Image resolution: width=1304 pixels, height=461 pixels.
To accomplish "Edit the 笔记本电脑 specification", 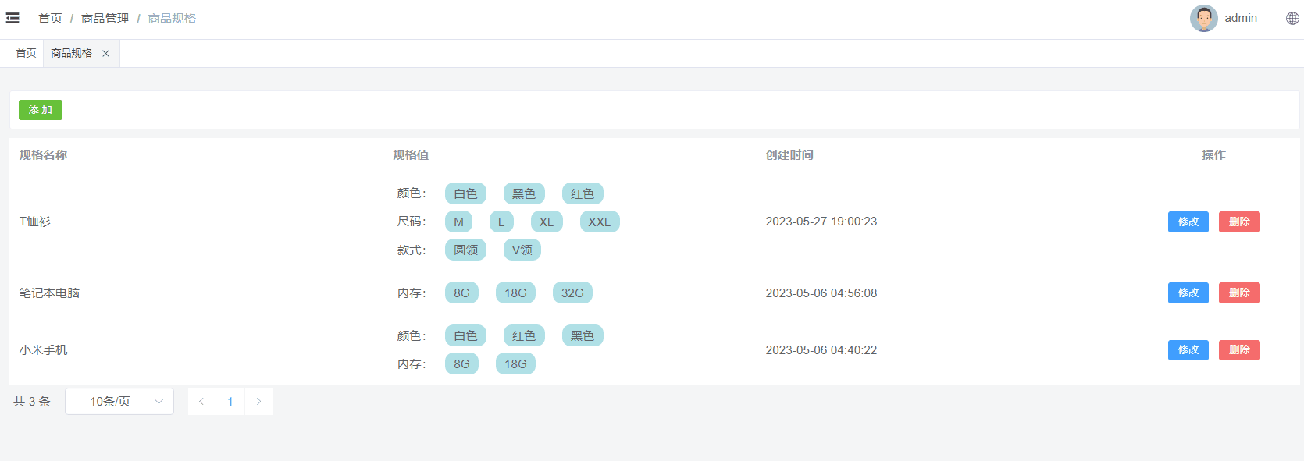I will click(x=1188, y=293).
